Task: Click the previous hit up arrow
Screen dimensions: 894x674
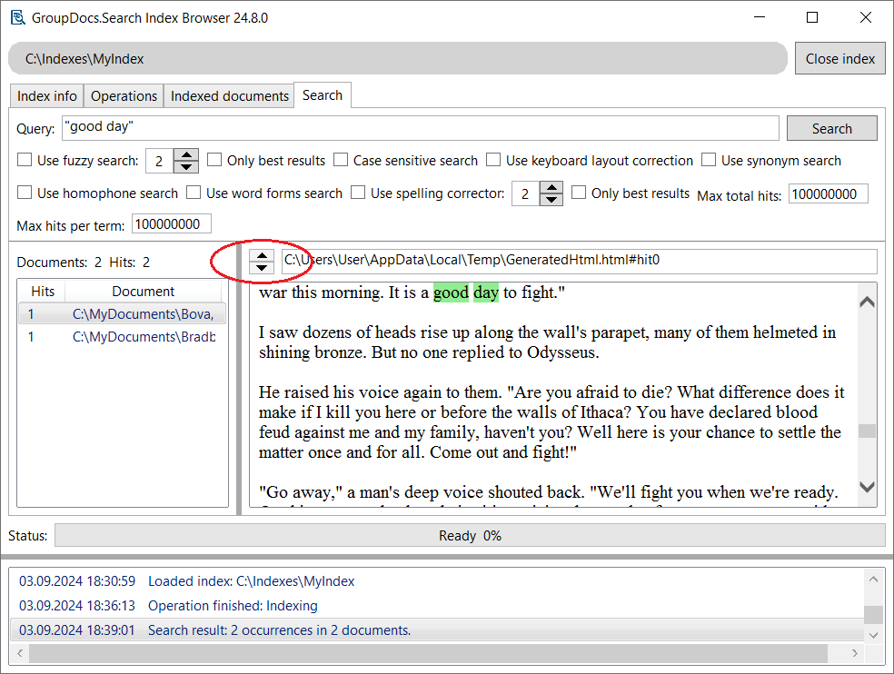Action: click(x=262, y=256)
